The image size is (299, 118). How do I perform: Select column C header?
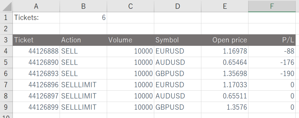pos(130,6)
